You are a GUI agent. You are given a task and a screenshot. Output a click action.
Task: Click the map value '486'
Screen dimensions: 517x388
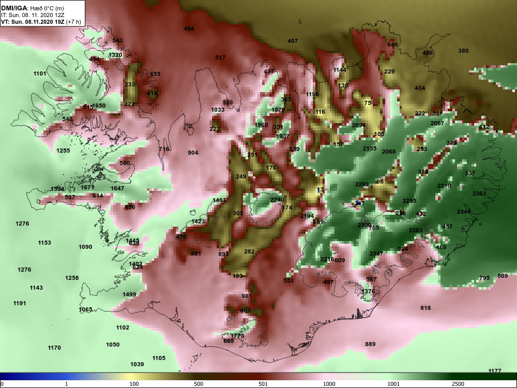tap(428, 53)
